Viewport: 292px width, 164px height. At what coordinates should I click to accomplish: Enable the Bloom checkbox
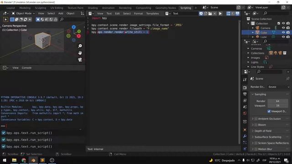pos(256,125)
